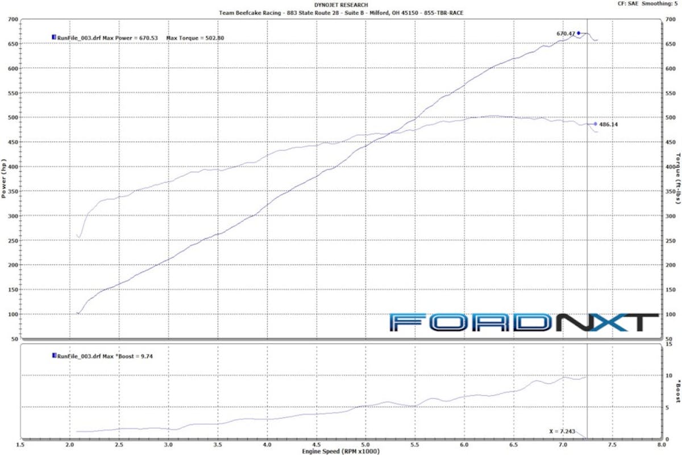
Task: Click the round marker beside torque value 486.14
Action: [596, 124]
